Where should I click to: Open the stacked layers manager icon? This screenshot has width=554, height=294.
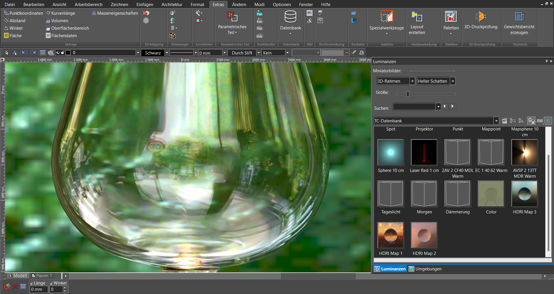51,53
